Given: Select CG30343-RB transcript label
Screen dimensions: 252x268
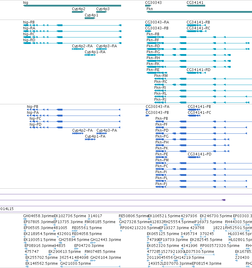Looking at the screenshot, I should click(x=157, y=28).
